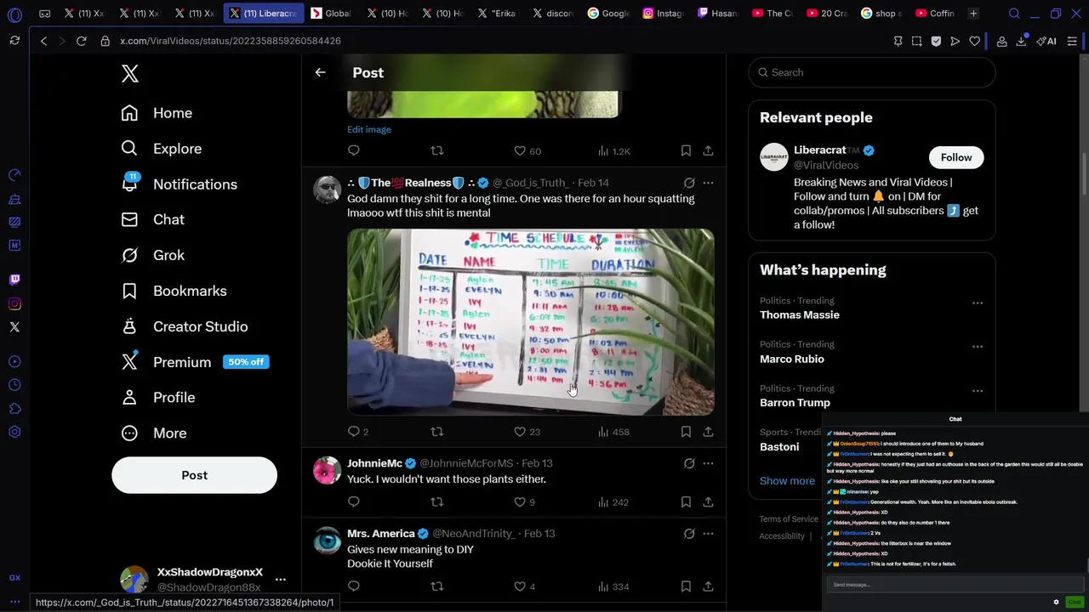Viewport: 1089px width, 612px height.
Task: Like JohnnieMc reply with 9 likes
Action: (524, 502)
